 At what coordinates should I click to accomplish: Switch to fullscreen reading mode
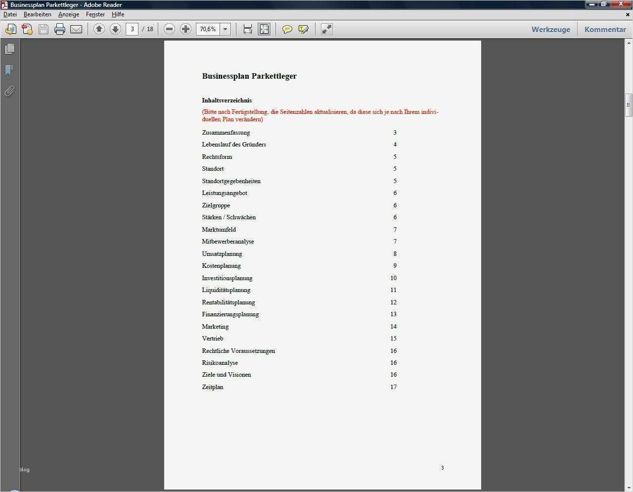(326, 29)
